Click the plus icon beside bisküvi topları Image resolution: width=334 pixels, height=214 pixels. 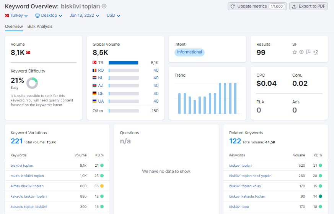pos(104,6)
